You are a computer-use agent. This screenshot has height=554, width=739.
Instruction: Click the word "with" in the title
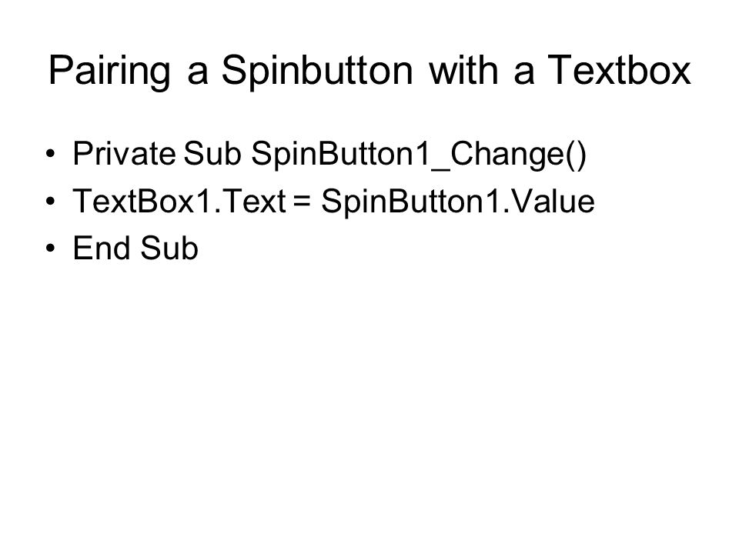[463, 69]
